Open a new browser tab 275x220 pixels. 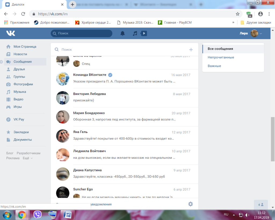(73, 4)
